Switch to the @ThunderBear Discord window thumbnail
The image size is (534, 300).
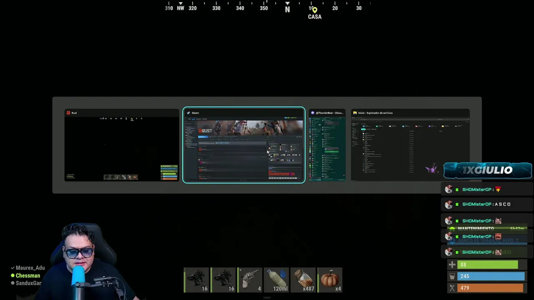coord(327,145)
